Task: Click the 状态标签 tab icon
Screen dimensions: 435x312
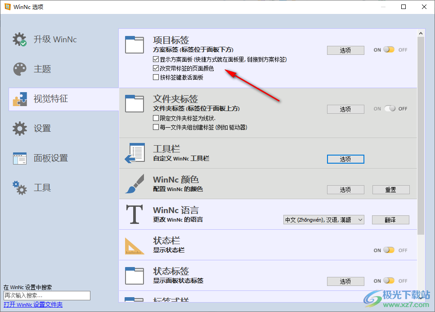Action: [x=134, y=276]
